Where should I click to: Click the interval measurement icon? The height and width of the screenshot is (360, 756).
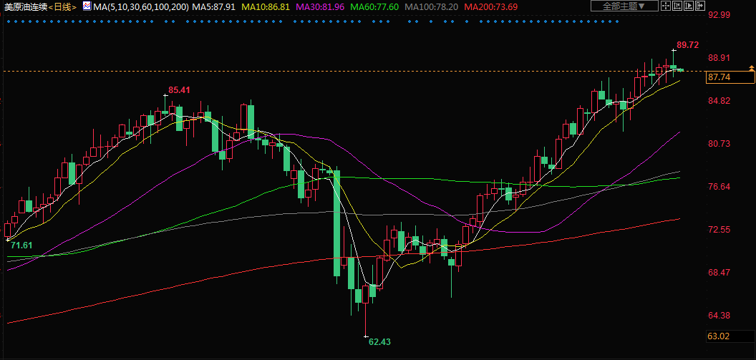coord(678,6)
